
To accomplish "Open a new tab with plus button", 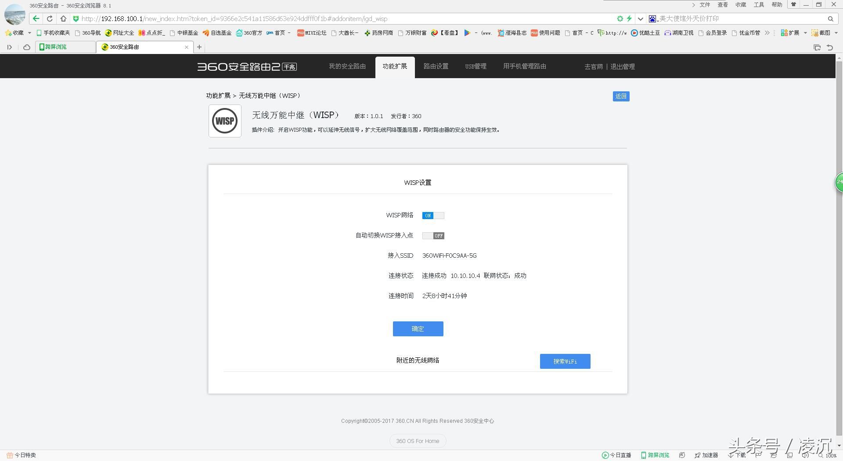I will point(199,47).
